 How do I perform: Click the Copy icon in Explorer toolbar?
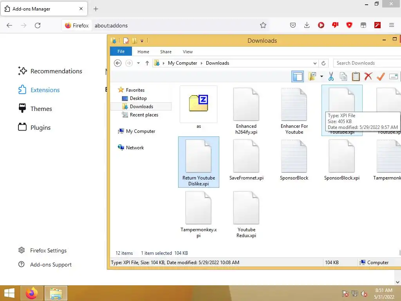[343, 76]
